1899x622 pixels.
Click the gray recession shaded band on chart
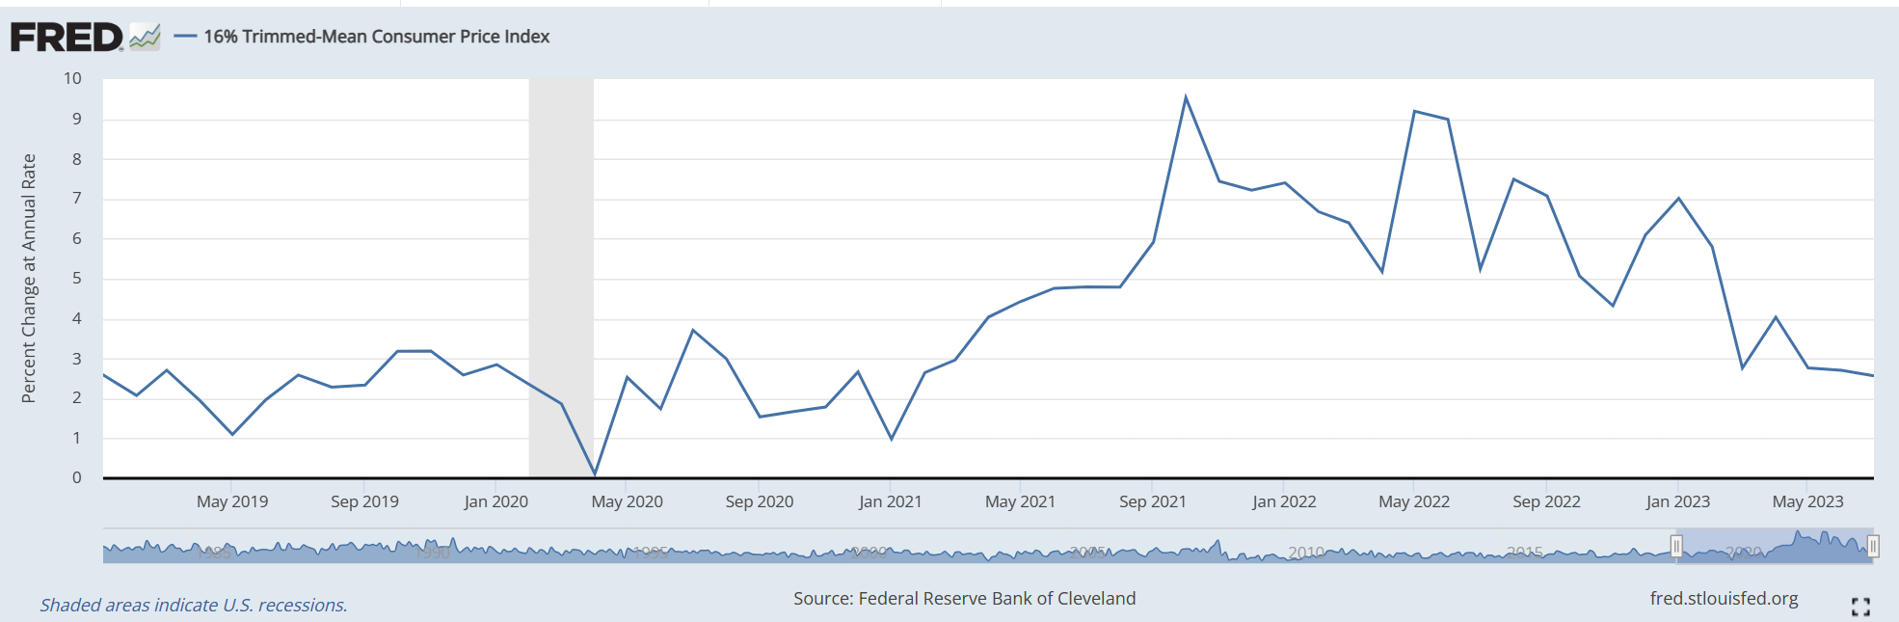pos(561,241)
